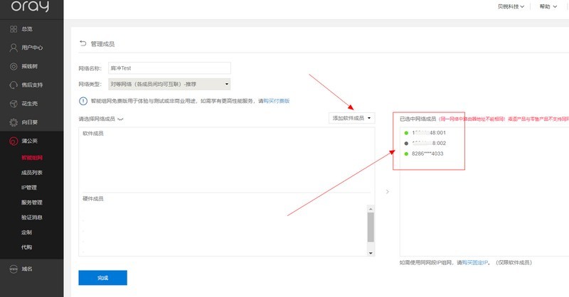The height and width of the screenshot is (297, 569).
Task: Expand the 贝锐科技 account menu
Action: pyautogui.click(x=511, y=6)
